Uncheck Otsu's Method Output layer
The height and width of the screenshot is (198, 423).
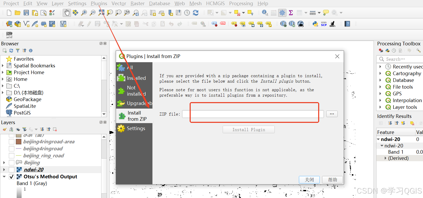[x=11, y=177]
